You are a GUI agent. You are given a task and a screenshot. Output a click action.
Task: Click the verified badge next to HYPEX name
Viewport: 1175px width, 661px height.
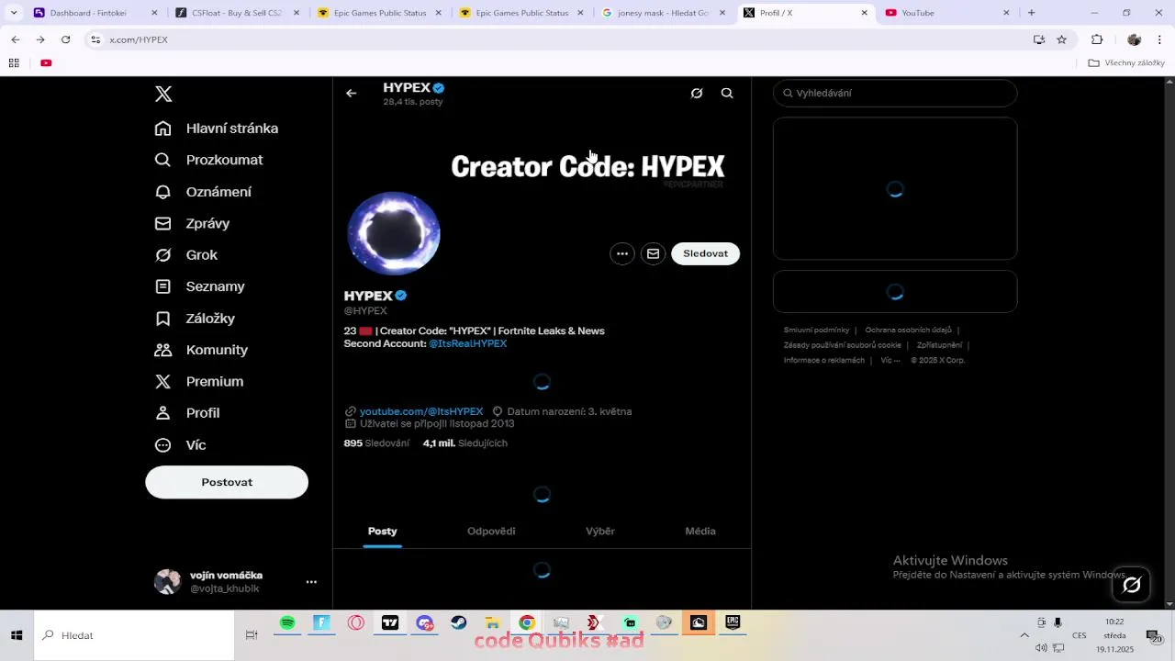(x=401, y=296)
